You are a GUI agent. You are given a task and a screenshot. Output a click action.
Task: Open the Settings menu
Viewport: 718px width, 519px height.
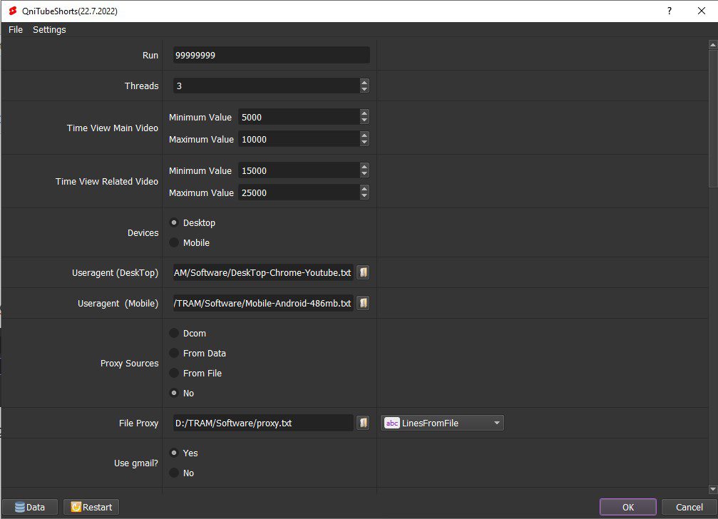pos(49,30)
